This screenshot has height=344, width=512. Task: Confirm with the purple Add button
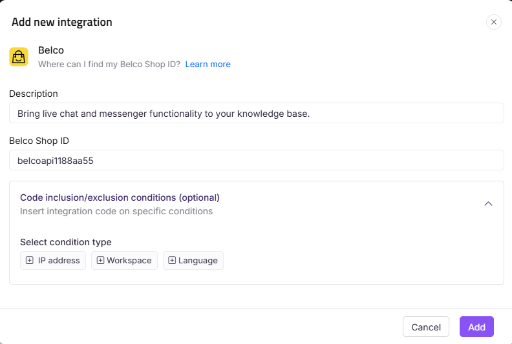(476, 327)
